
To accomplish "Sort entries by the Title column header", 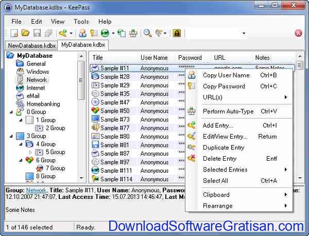I will [113, 58].
